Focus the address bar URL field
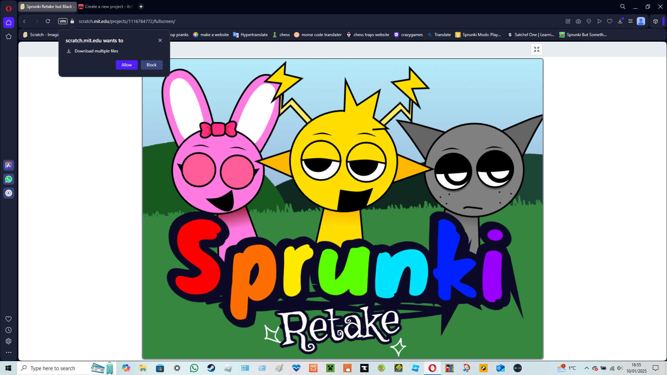 (x=127, y=21)
